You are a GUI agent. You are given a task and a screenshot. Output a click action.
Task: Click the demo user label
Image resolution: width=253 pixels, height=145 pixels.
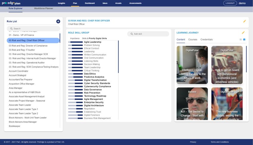coord(242,3)
